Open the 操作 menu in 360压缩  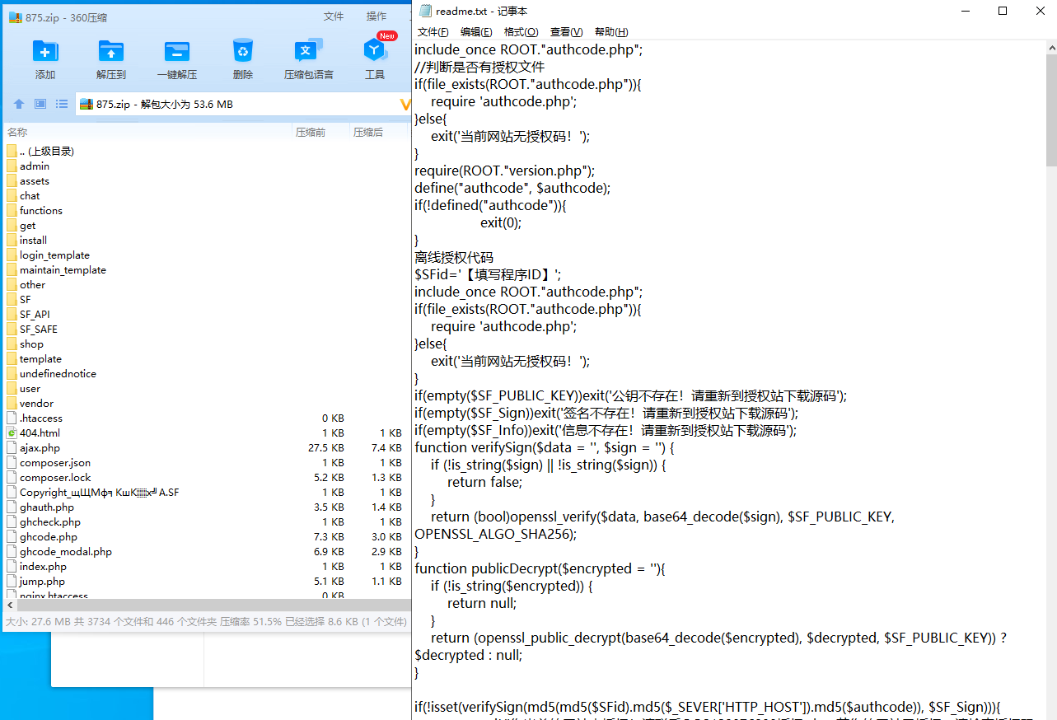point(376,16)
